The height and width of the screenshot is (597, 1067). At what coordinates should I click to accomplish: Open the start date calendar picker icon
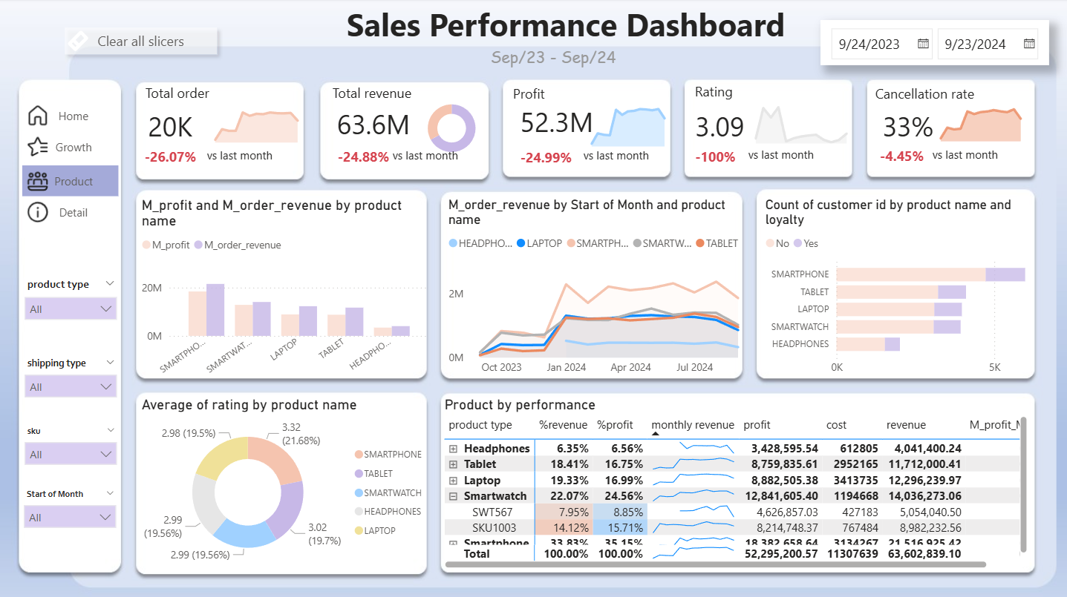[x=923, y=44]
